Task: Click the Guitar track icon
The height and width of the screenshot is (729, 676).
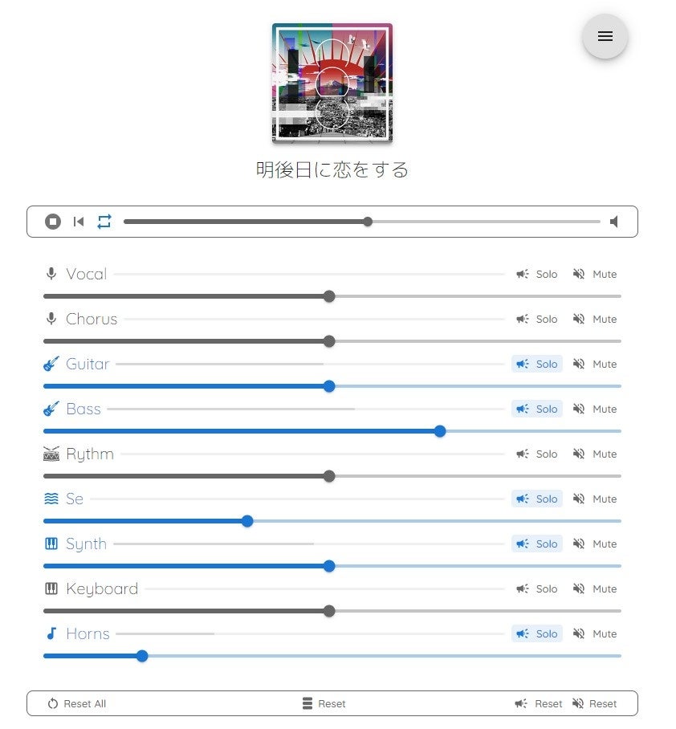Action: pos(51,364)
